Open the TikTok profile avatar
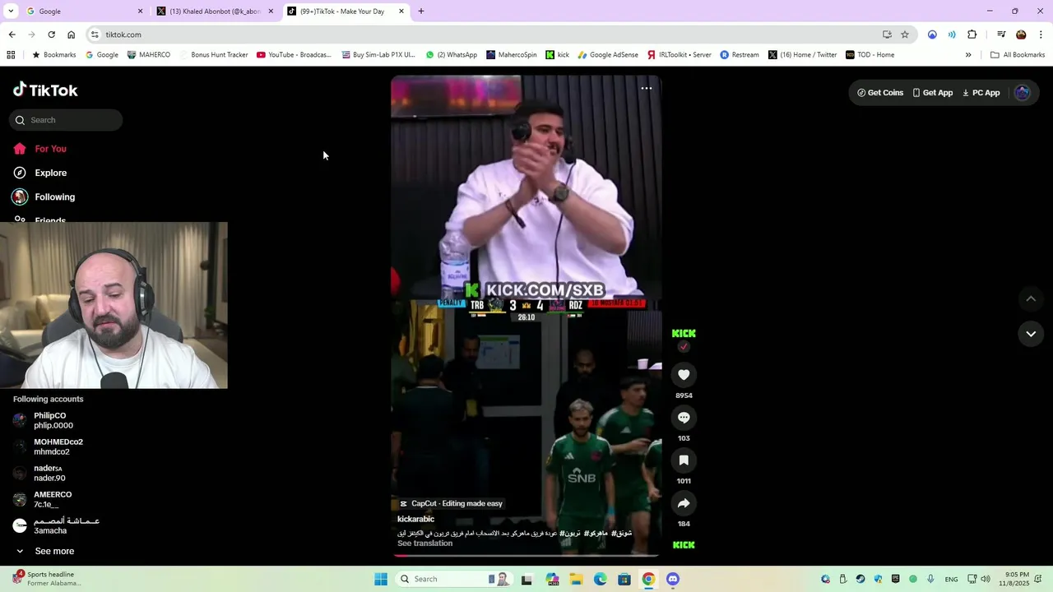This screenshot has width=1053, height=592. tap(1023, 93)
